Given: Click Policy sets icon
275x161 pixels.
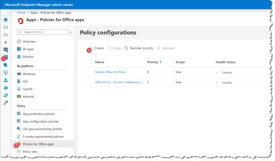Looking at the screenshot, I should coord(19,151).
